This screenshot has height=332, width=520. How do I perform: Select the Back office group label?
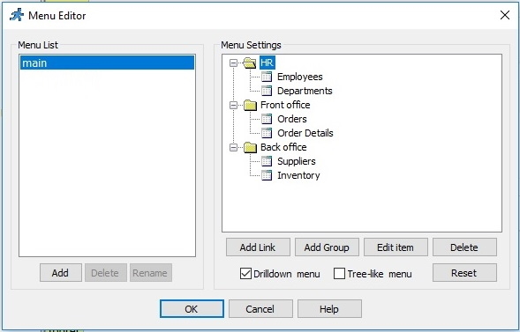coord(283,147)
